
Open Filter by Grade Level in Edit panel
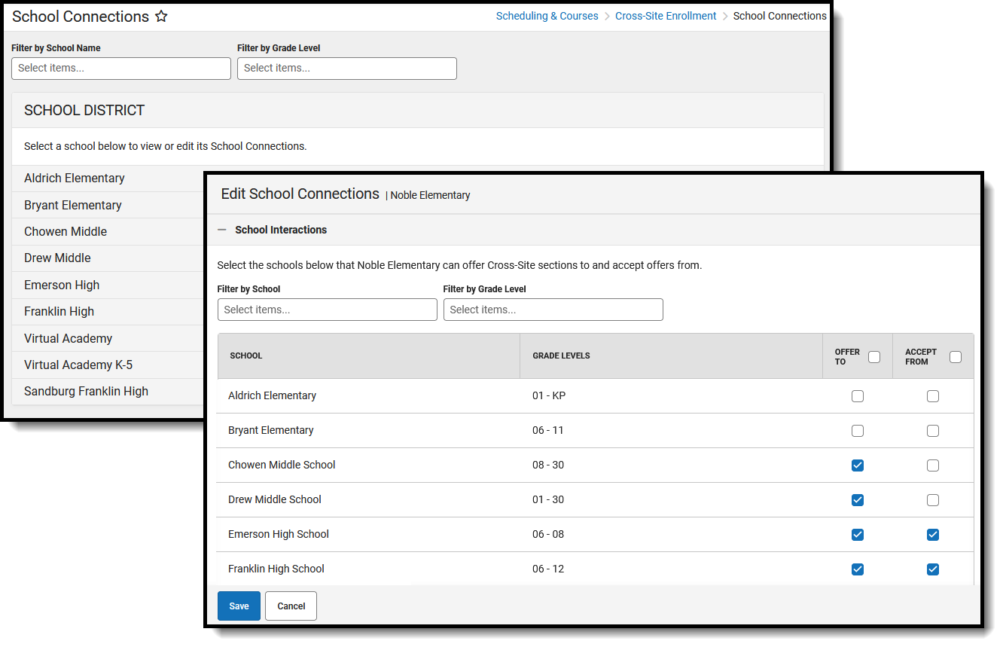(553, 310)
